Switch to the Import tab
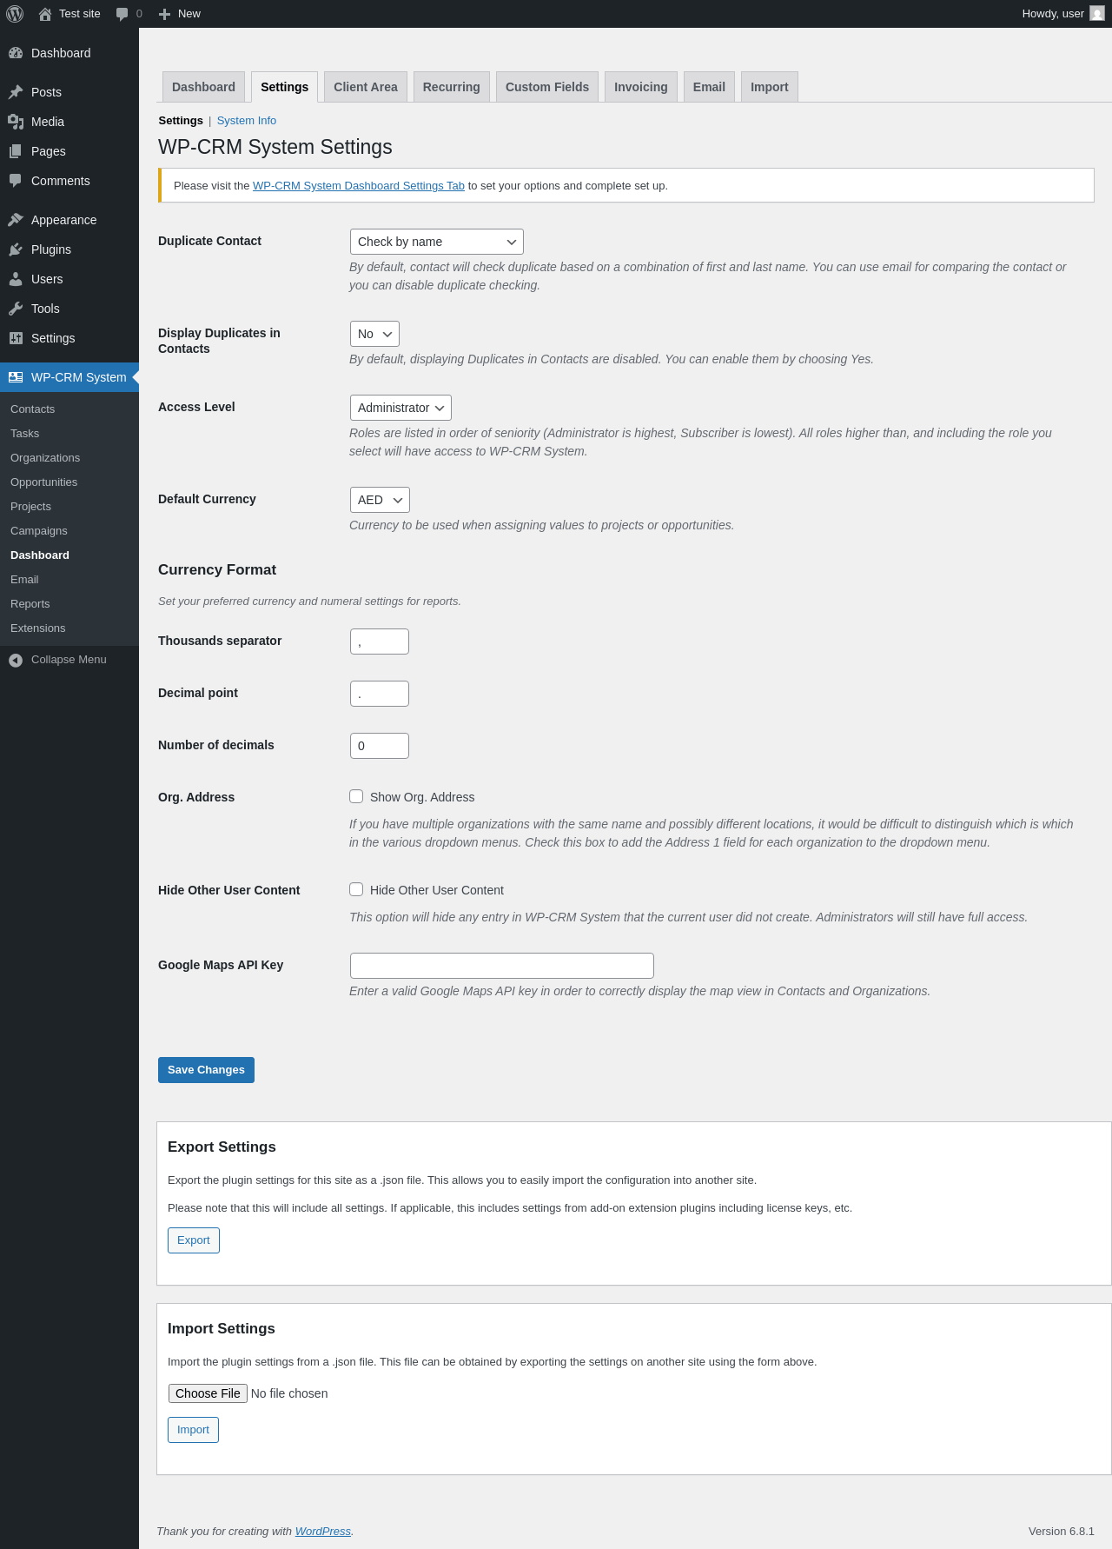Viewport: 1112px width, 1549px height. [x=770, y=87]
